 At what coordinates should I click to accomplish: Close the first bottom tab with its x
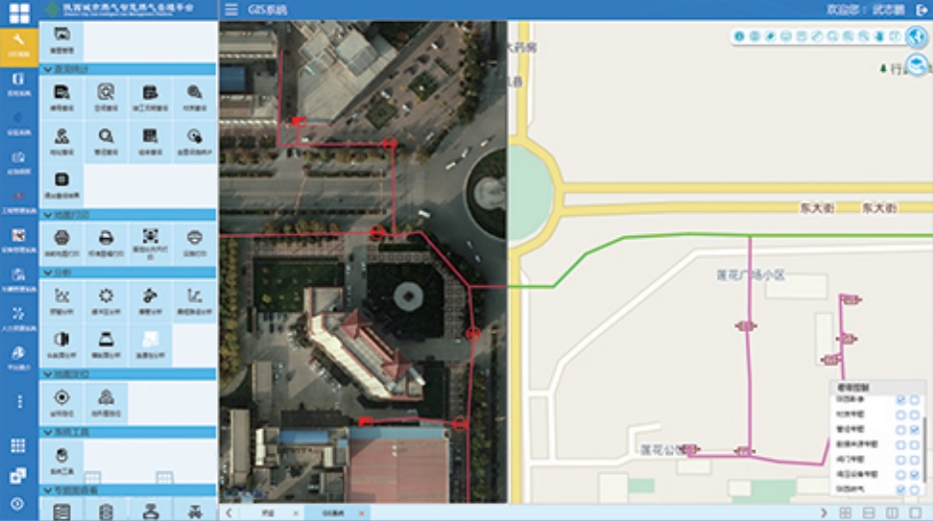pos(296,513)
